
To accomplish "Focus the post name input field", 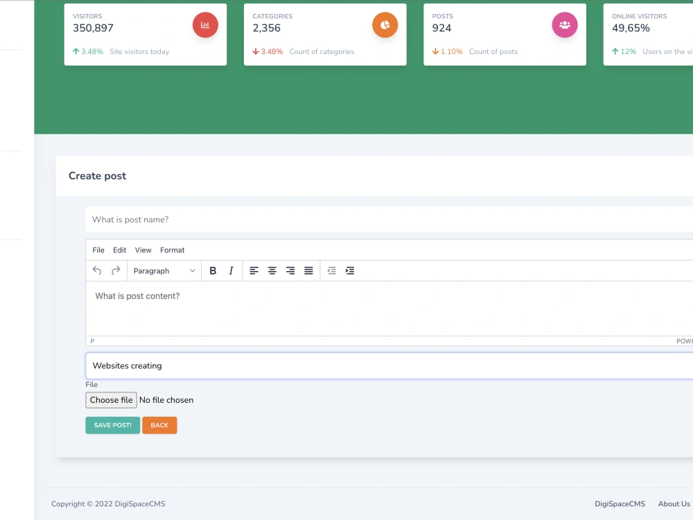I will (389, 219).
